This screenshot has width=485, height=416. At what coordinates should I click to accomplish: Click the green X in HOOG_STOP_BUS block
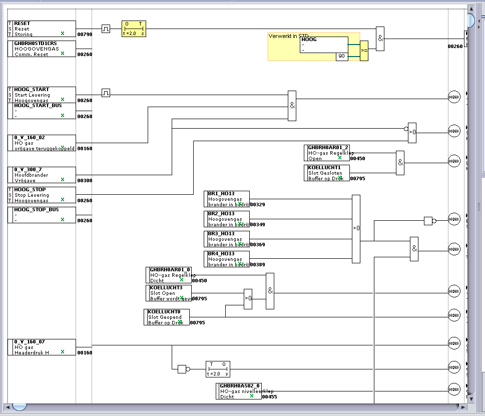pyautogui.click(x=63, y=220)
